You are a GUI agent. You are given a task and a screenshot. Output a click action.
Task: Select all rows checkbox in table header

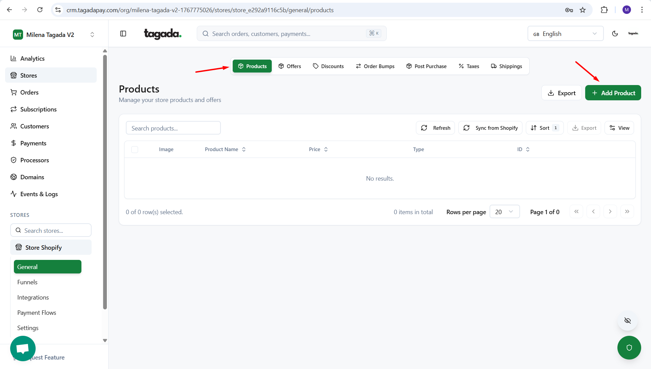click(135, 149)
